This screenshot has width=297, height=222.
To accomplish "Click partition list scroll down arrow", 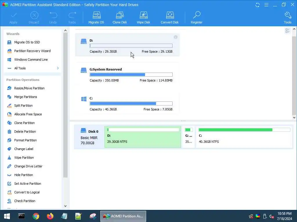I will click(x=294, y=117).
